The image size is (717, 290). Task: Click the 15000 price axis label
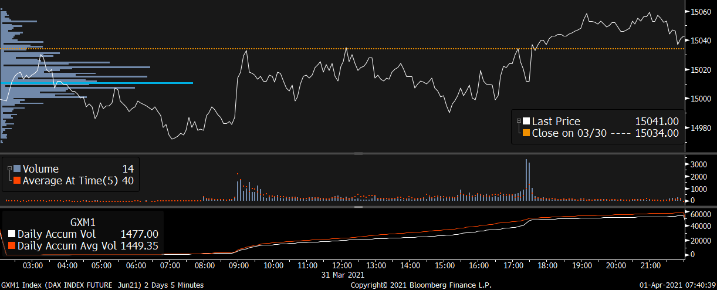click(701, 99)
